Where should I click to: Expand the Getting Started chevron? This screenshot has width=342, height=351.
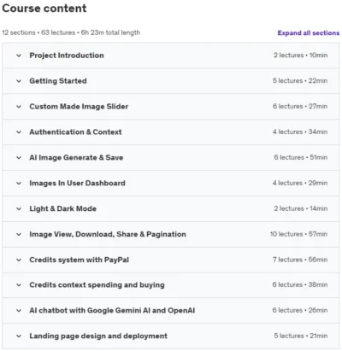coord(19,81)
